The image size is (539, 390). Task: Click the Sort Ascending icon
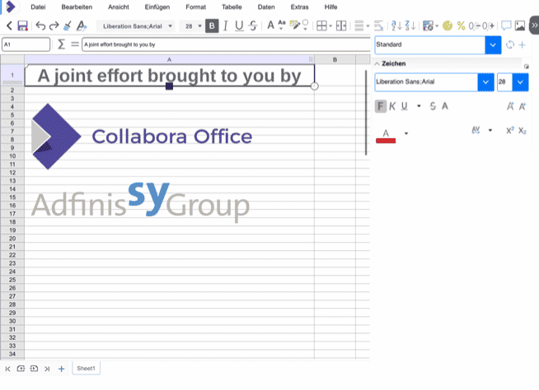coord(395,26)
